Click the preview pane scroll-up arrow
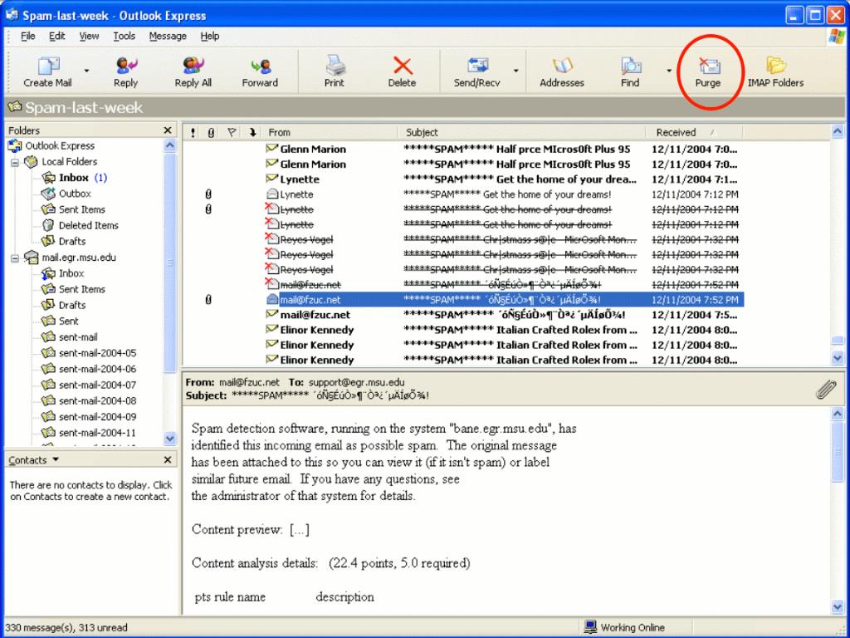 click(x=838, y=414)
